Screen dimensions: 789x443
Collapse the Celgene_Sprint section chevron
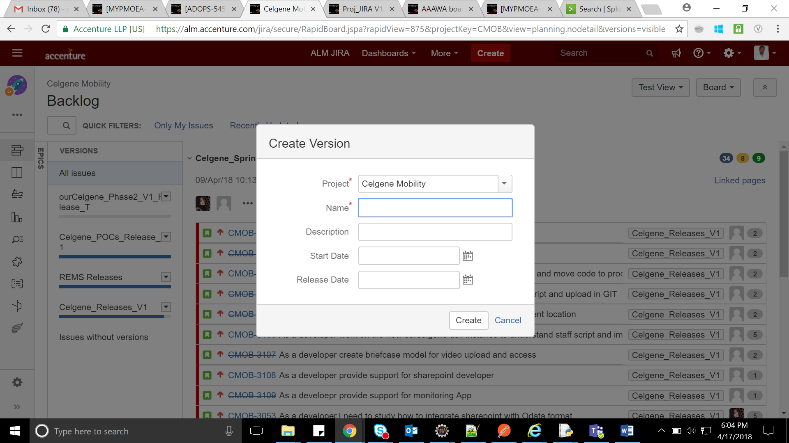[x=189, y=158]
